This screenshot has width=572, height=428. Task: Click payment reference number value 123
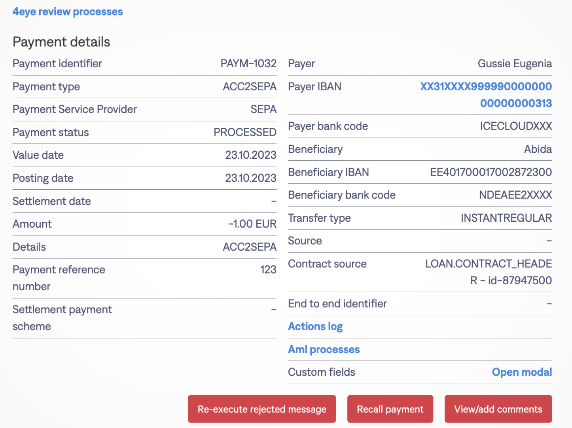[x=268, y=270]
